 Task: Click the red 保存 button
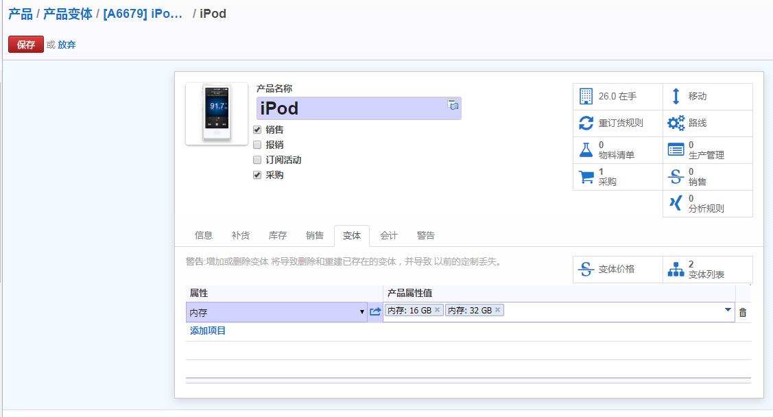pyautogui.click(x=25, y=45)
